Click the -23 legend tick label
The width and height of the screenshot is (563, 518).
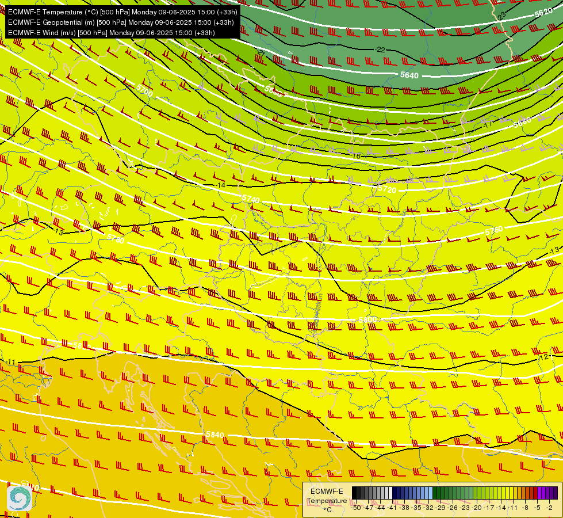[465, 508]
